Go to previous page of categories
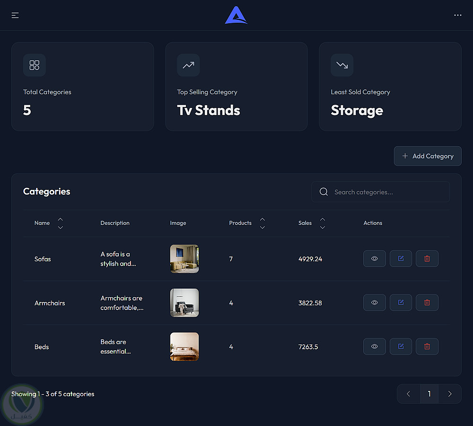This screenshot has width=473, height=426. [409, 394]
